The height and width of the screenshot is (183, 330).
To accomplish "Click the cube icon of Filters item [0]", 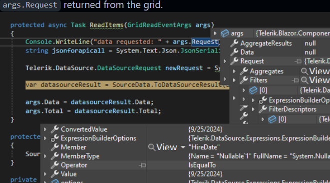I will point(253,90).
